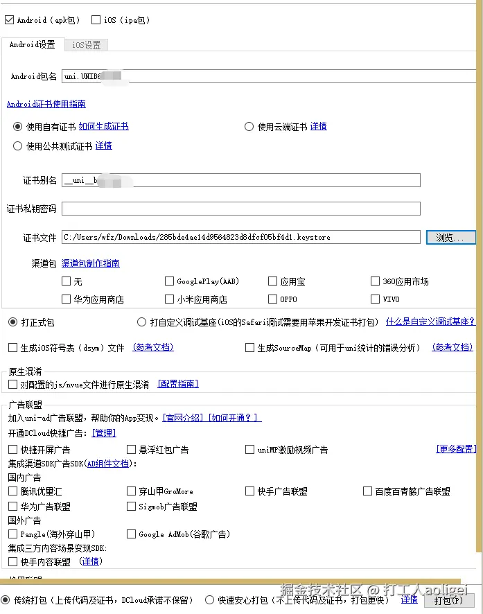This screenshot has width=483, height=614.
Task: Check the GooglePlay(AAB) checkbox
Action: (169, 281)
